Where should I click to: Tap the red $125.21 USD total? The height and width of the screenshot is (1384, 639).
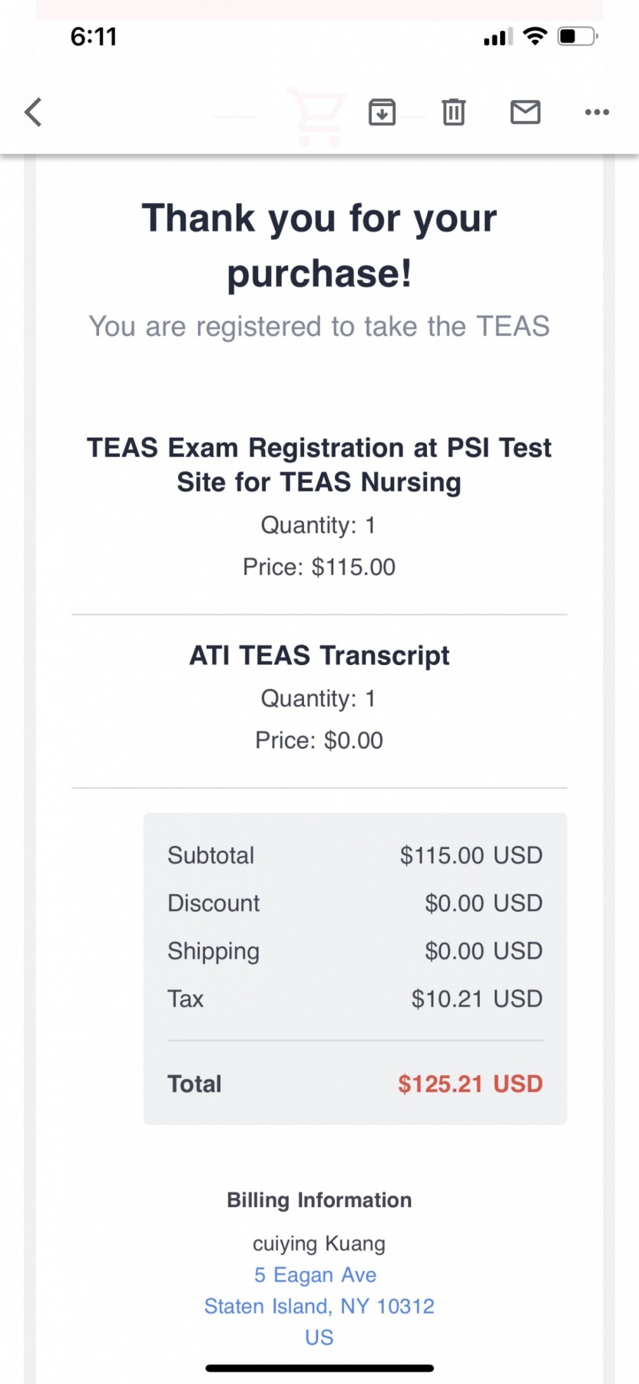click(470, 1084)
